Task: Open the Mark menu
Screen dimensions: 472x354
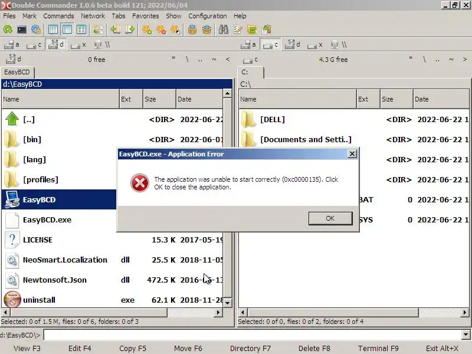Action: [x=29, y=16]
